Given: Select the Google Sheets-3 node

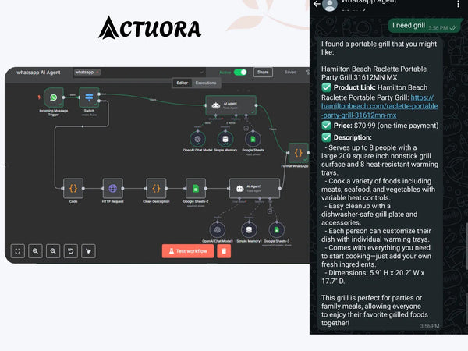Looking at the screenshot, I should [276, 230].
